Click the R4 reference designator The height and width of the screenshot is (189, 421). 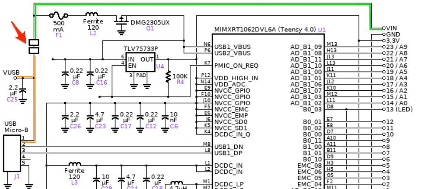(x=180, y=82)
